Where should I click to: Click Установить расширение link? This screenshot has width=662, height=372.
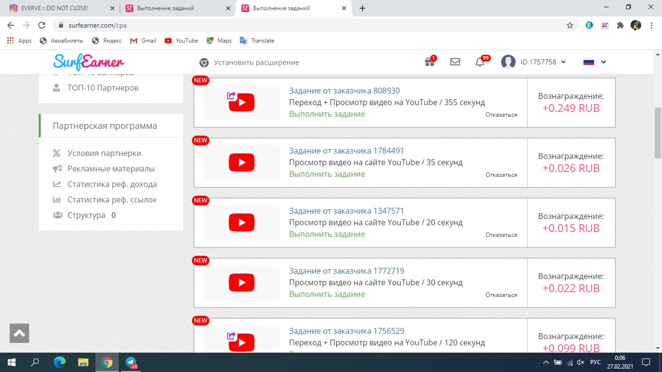[x=256, y=62]
